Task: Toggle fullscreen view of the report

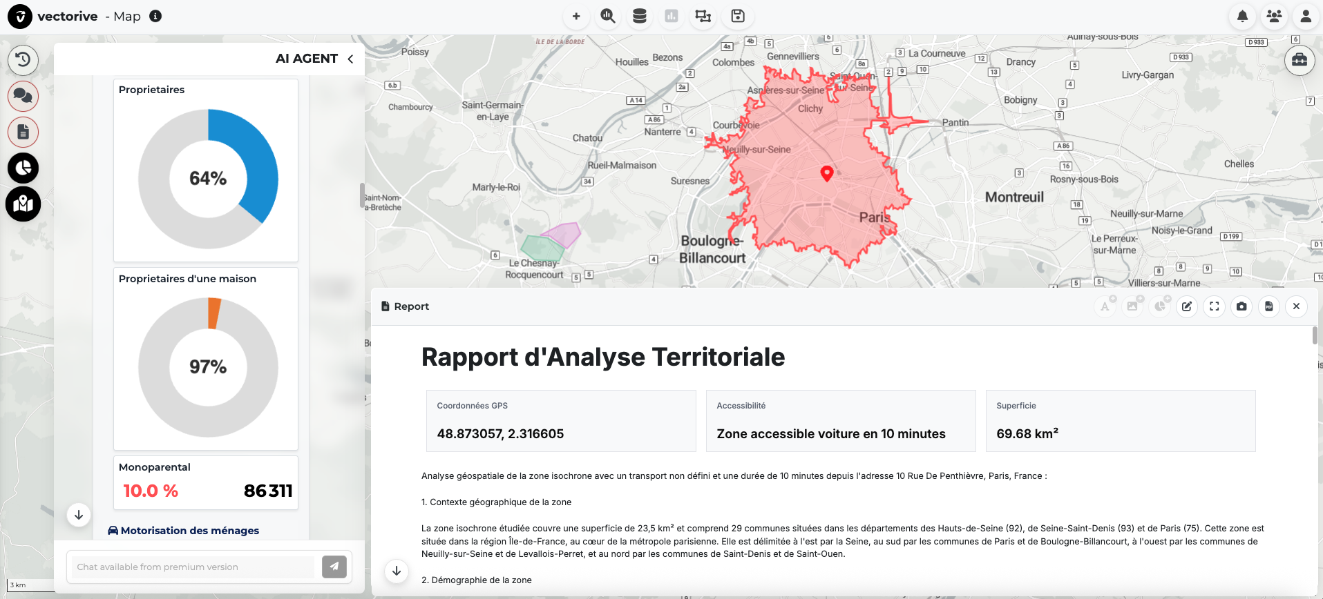Action: tap(1215, 306)
